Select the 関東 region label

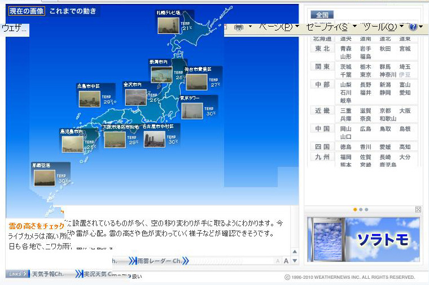322,67
